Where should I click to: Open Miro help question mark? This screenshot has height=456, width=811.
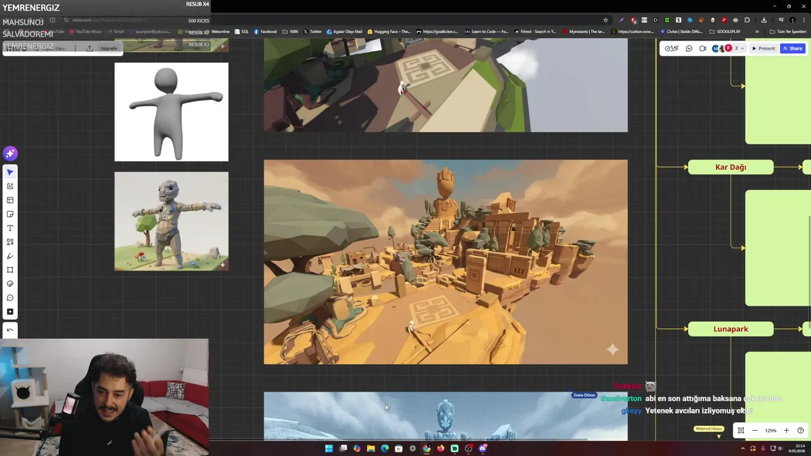[800, 431]
